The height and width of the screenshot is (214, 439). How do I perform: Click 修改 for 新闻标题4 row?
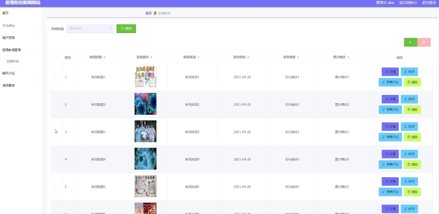409,154
